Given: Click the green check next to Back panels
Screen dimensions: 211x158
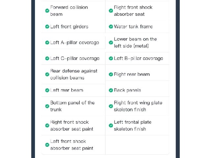Looking at the screenshot, I should (x=111, y=90).
